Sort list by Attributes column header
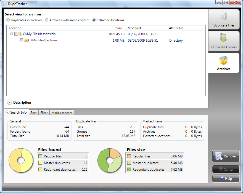The height and width of the screenshot is (193, 243). 179,28
